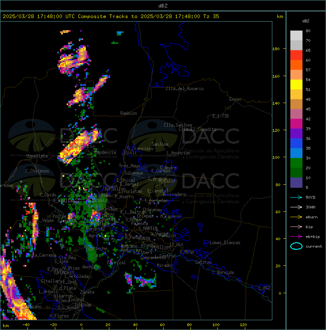The image size is (326, 330).
Task: Select the light gray 80 dBZ swatch
Action: point(296,36)
